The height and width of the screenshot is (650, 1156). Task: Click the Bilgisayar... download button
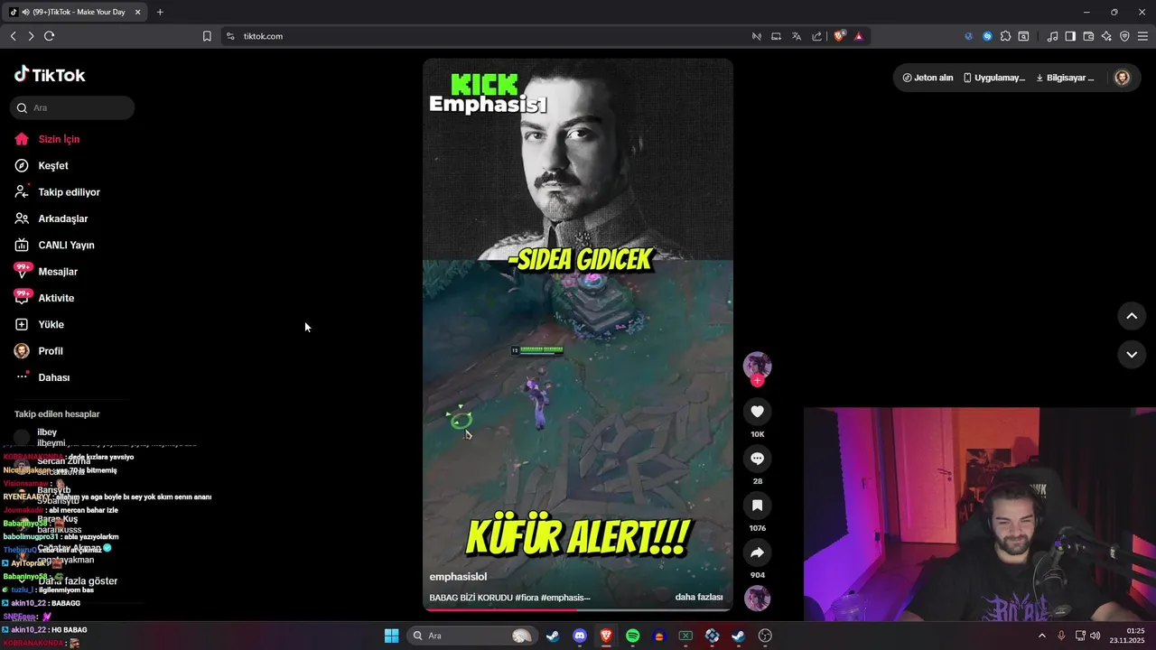click(x=1065, y=78)
